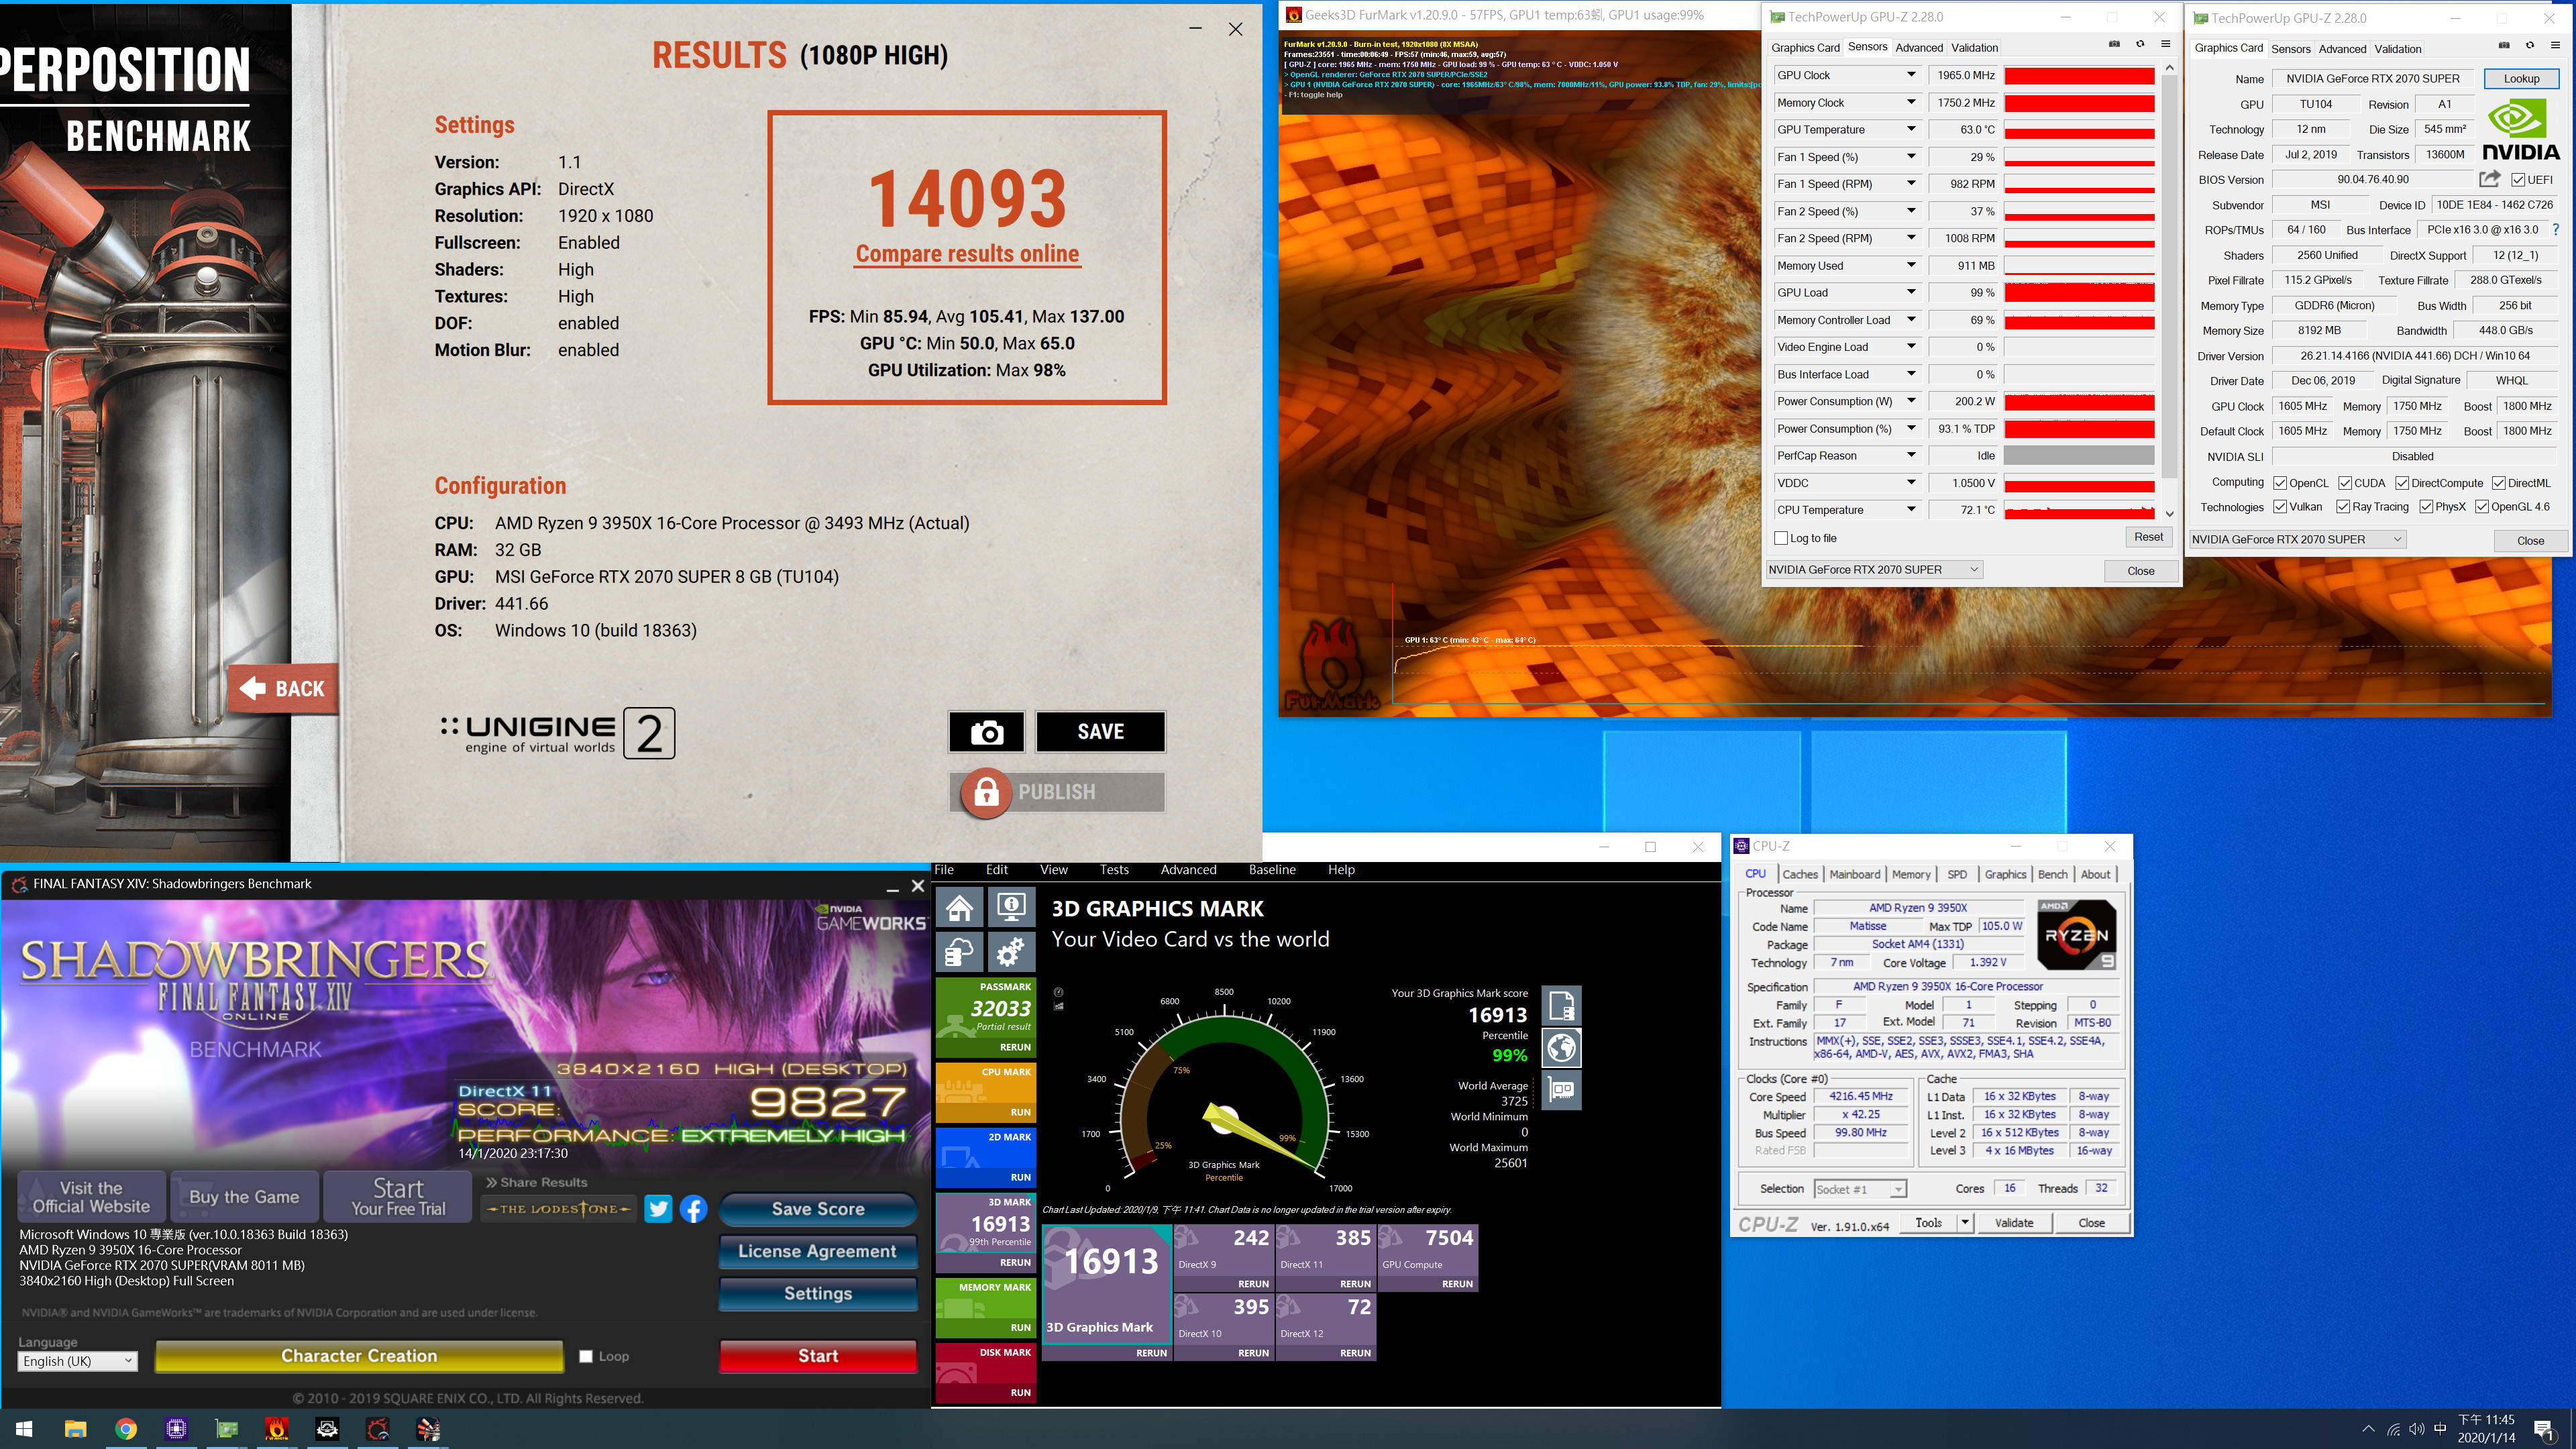Open Chrome from taskbar
The height and width of the screenshot is (1449, 2576).
126,1429
